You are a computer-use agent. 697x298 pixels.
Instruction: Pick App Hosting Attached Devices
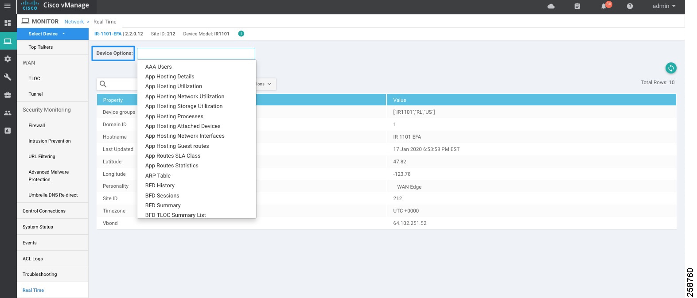(183, 126)
